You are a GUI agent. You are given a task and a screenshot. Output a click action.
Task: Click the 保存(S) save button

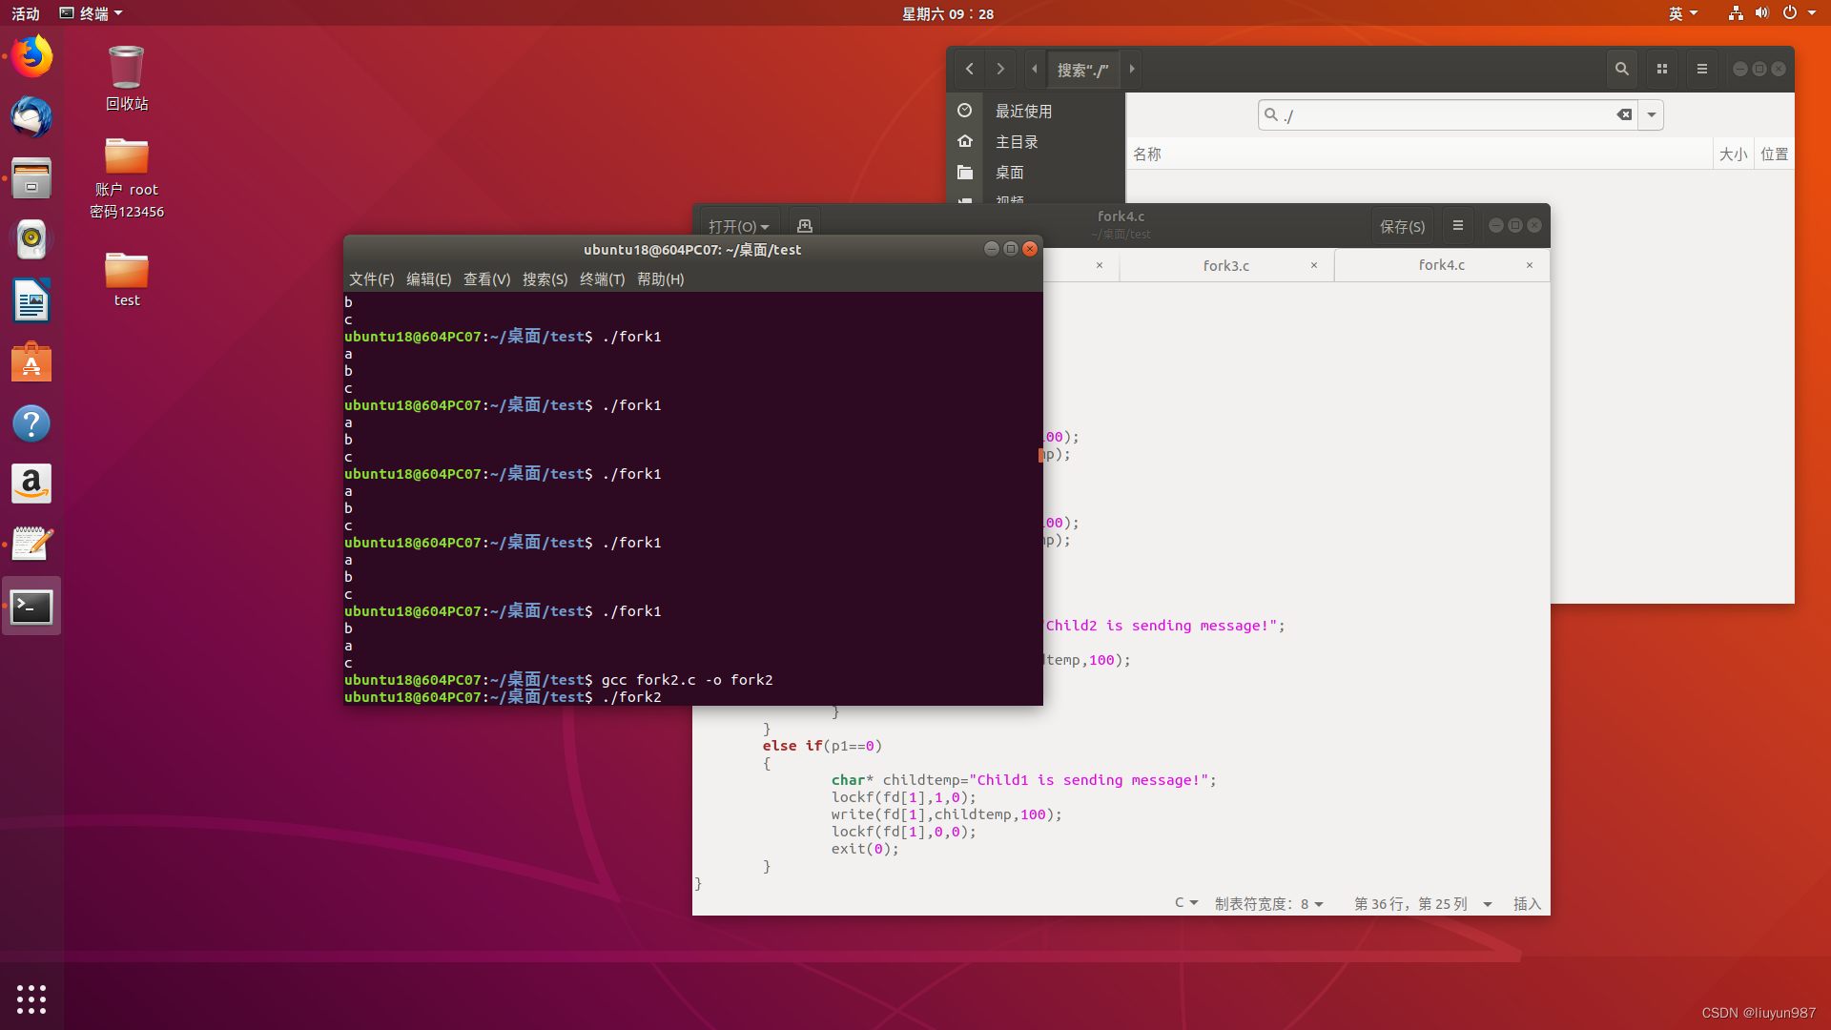tap(1402, 226)
